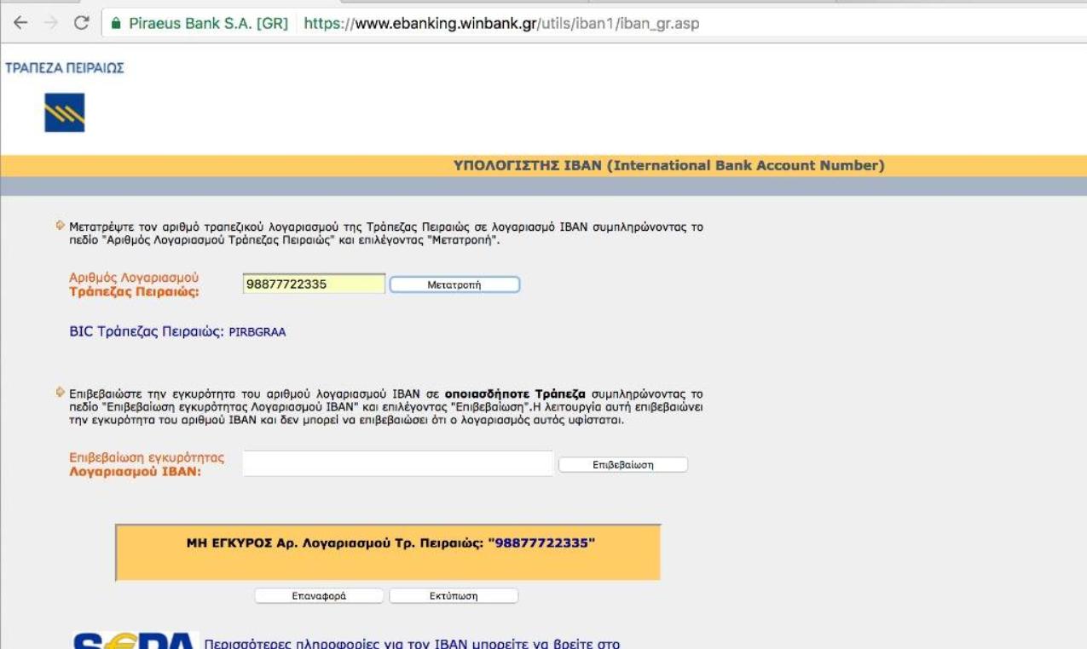Print the result using Εκτύπωση

(x=454, y=596)
